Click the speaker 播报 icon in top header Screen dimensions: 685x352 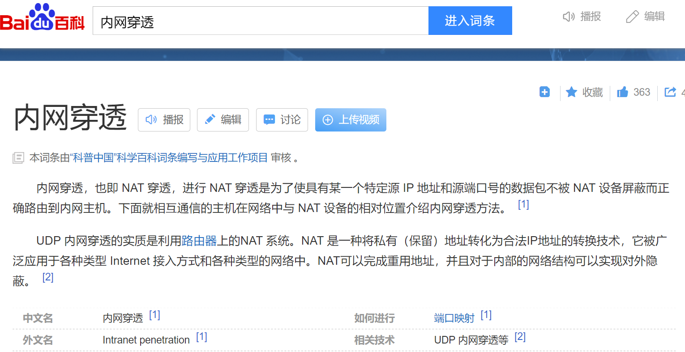click(569, 17)
